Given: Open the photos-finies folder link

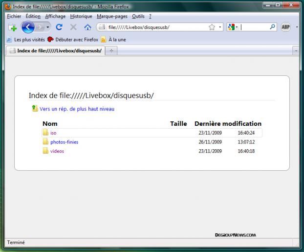Looking at the screenshot, I should [x=64, y=142].
